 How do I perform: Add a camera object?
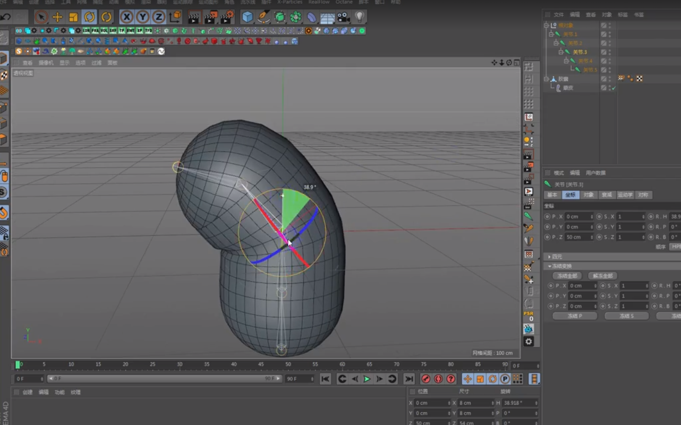[344, 17]
